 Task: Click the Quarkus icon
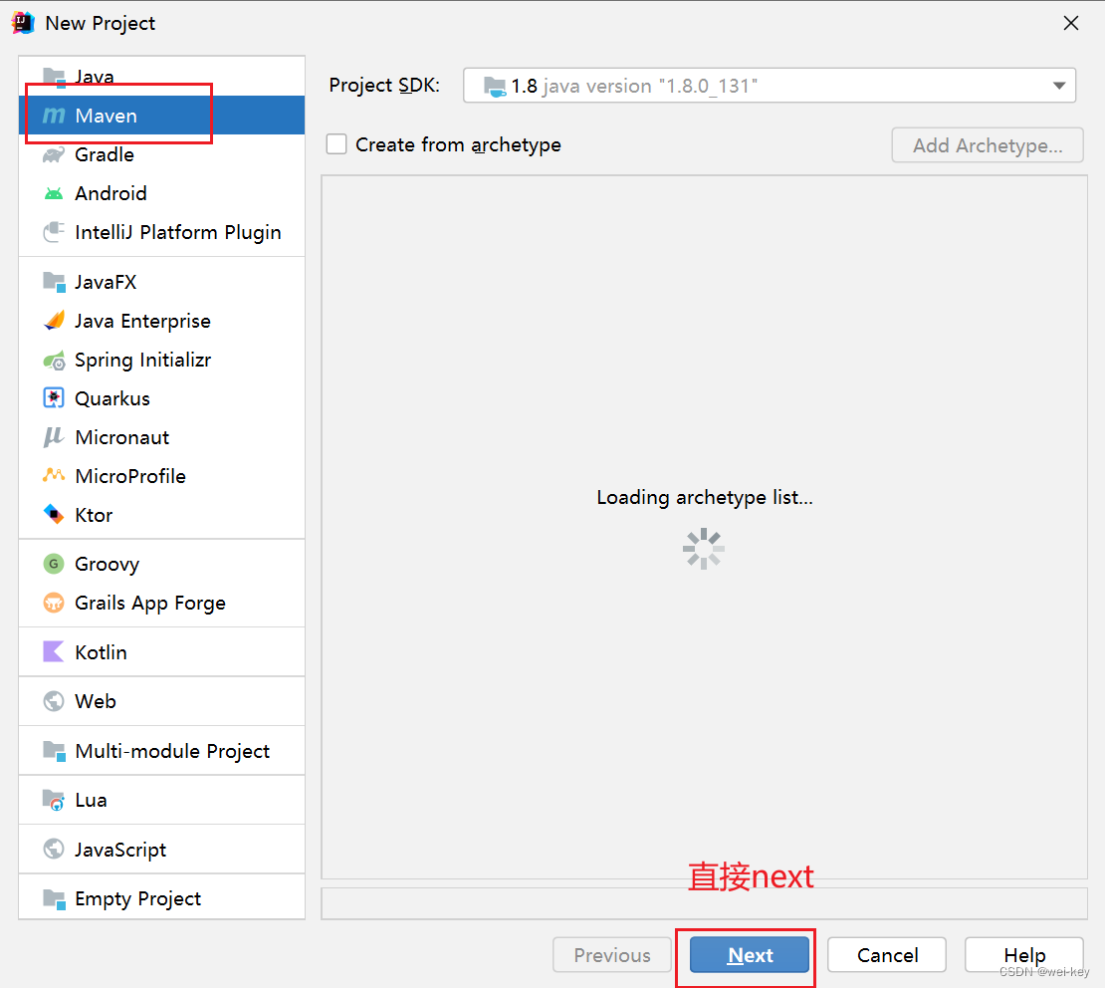click(55, 398)
